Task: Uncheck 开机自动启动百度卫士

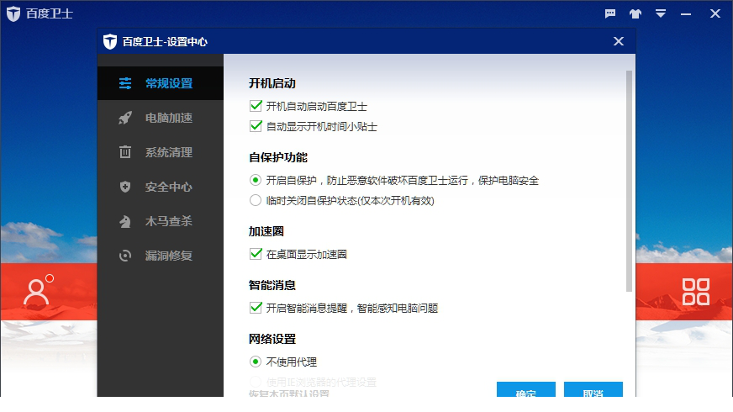Action: click(x=256, y=106)
